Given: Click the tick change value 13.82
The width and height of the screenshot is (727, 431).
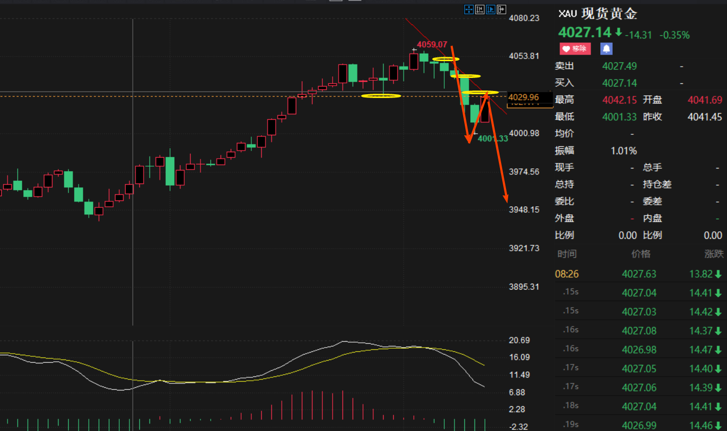Looking at the screenshot, I should [701, 274].
